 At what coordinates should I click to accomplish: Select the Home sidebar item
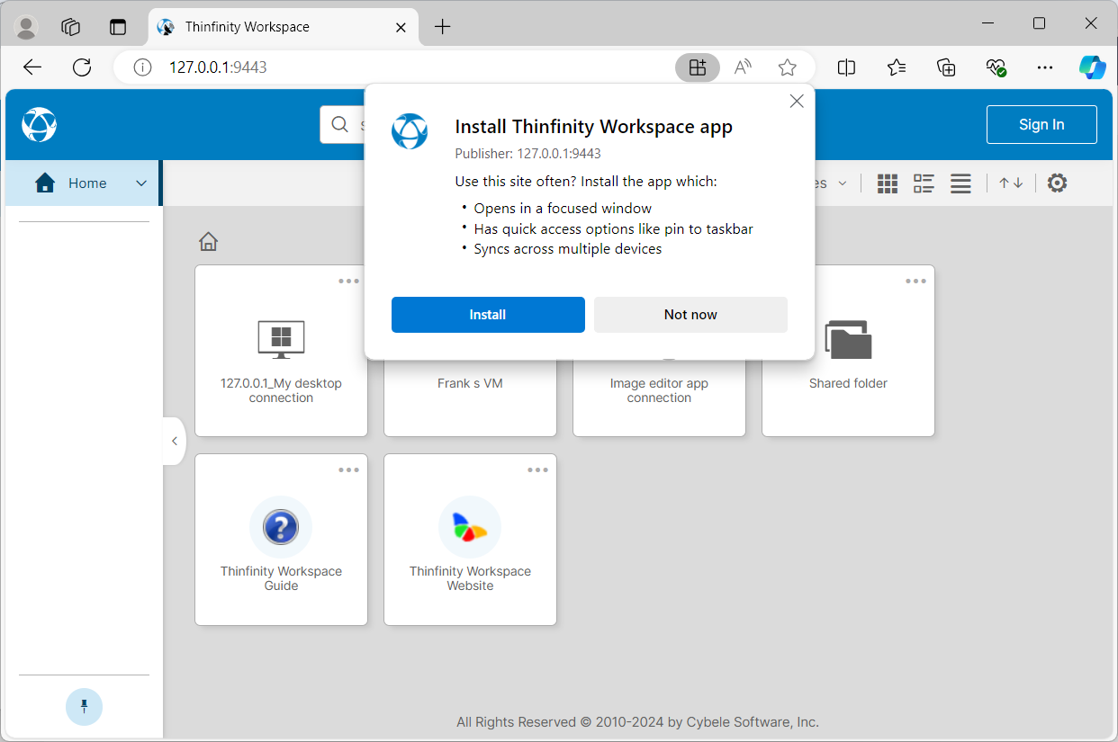83,183
